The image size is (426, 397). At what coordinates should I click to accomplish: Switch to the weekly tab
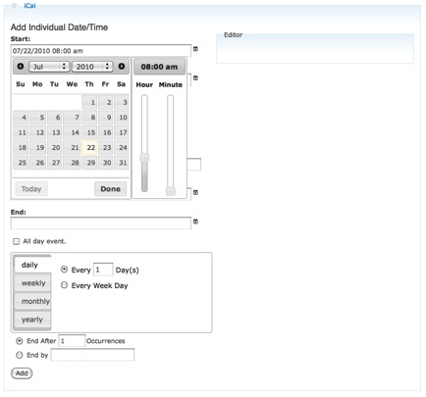coord(32,283)
